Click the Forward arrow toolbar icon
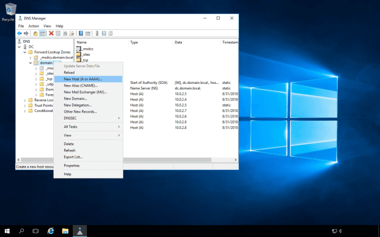380x237 pixels. (26, 34)
